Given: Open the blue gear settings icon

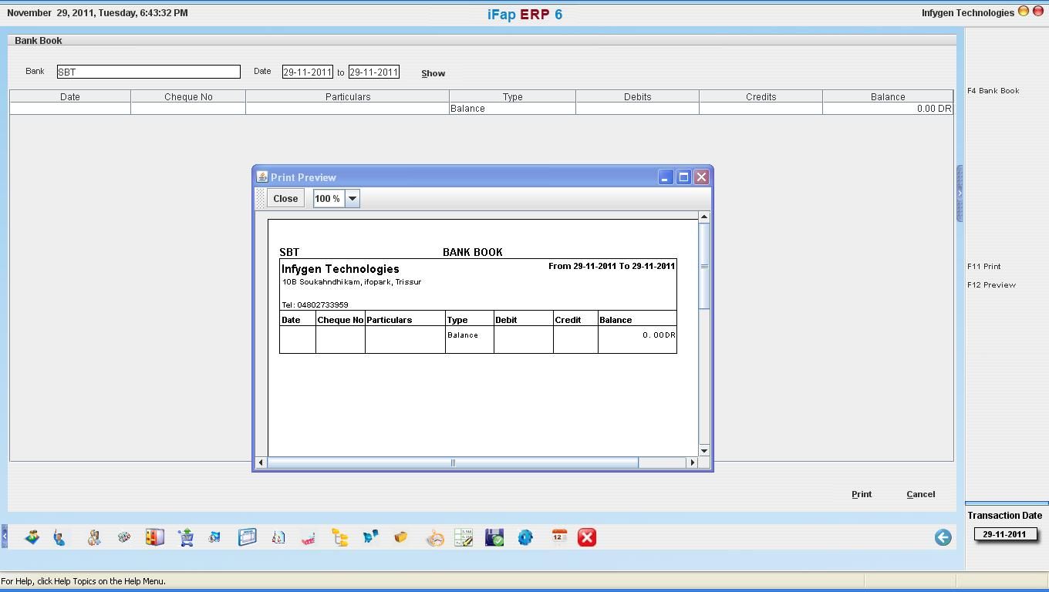Looking at the screenshot, I should pos(525,537).
